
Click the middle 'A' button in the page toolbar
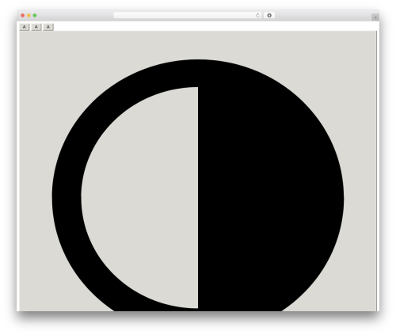point(36,27)
